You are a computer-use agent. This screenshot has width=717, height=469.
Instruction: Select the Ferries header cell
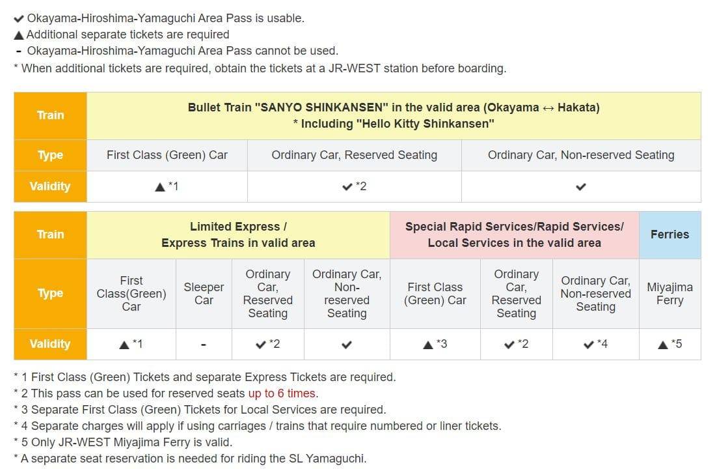coord(670,234)
